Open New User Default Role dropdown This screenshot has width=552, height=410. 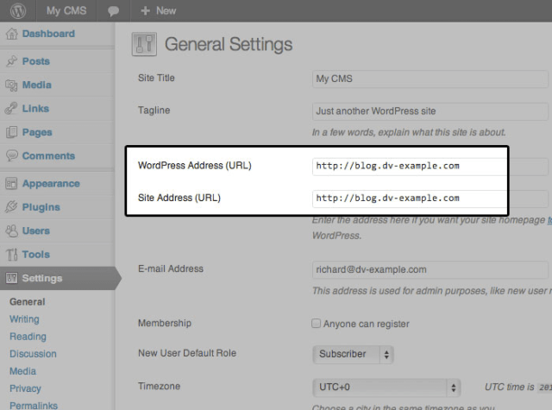[x=353, y=355]
